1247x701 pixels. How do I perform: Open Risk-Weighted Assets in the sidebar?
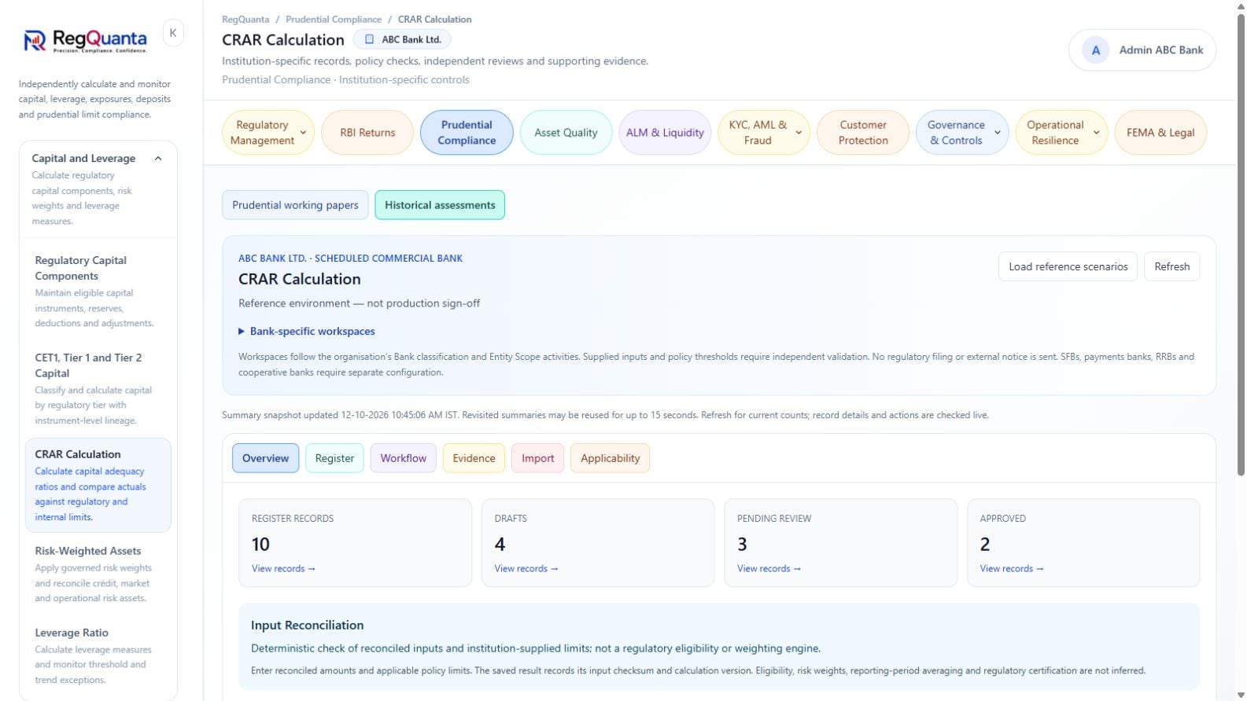click(98, 574)
